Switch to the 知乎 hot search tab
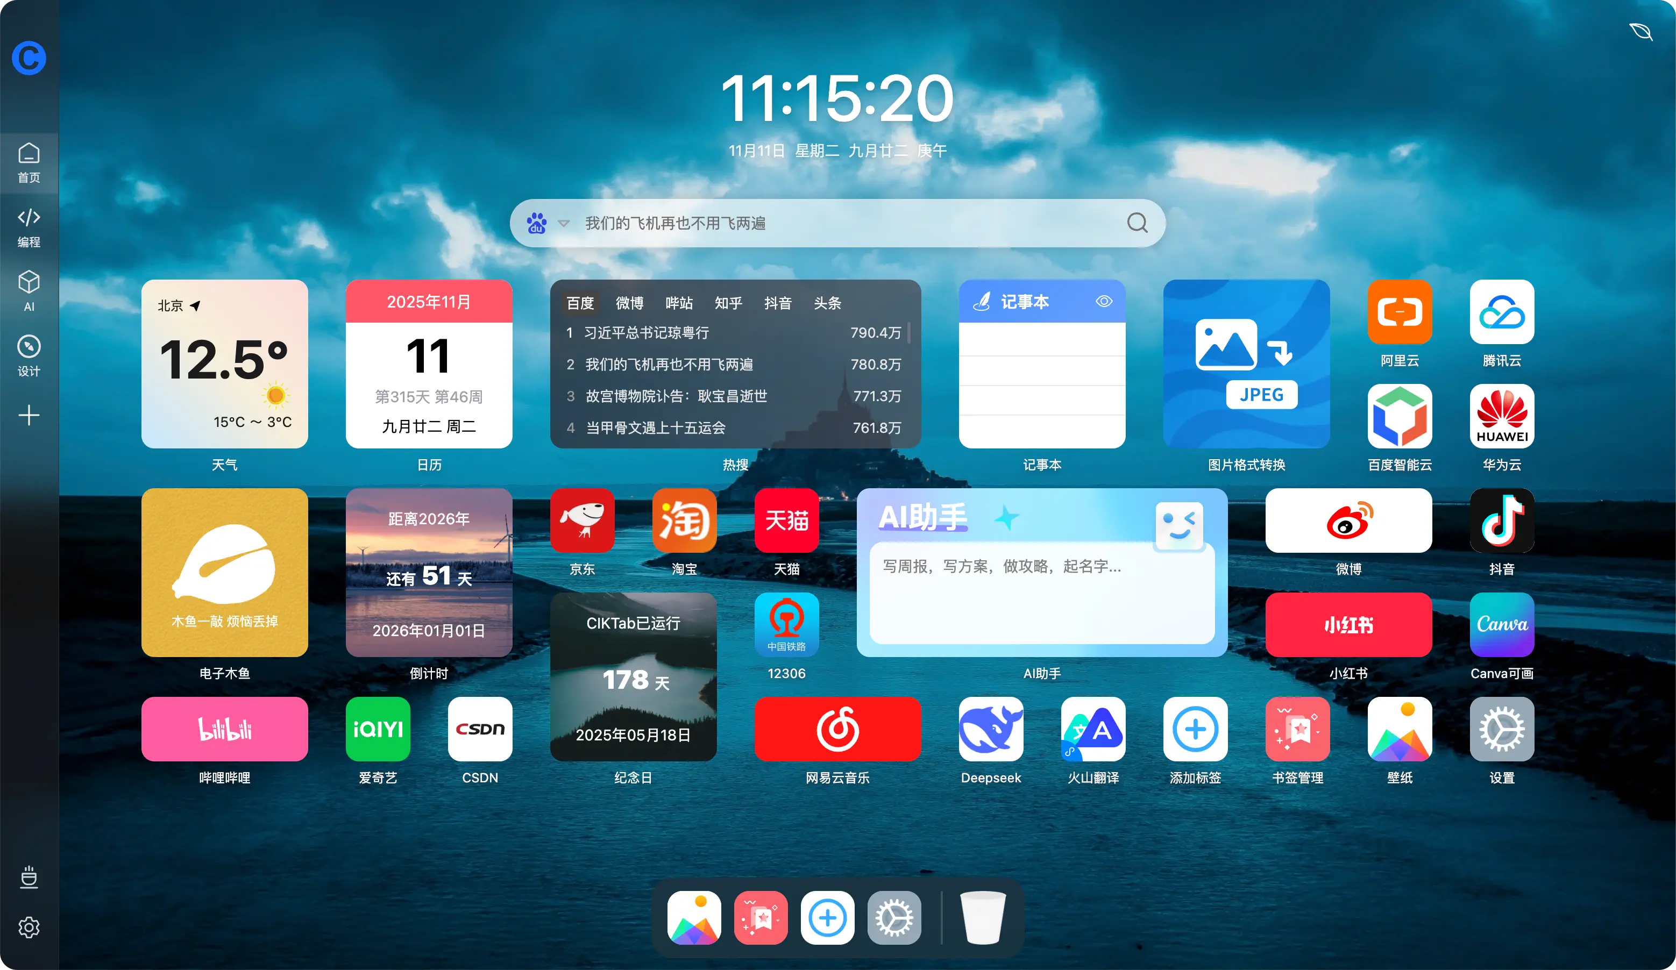This screenshot has height=970, width=1676. tap(728, 303)
